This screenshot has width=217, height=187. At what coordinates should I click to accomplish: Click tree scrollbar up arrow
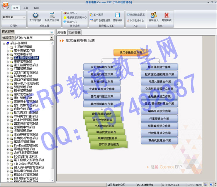click(52, 43)
